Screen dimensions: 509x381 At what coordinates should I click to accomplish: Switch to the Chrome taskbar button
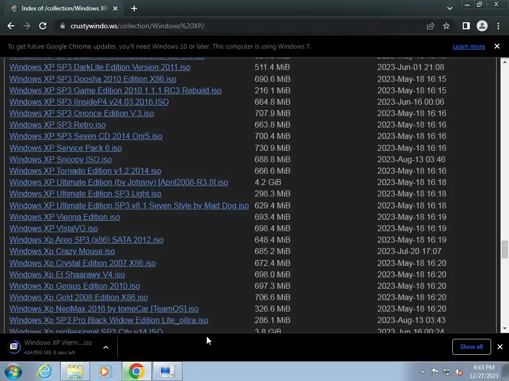pyautogui.click(x=136, y=371)
